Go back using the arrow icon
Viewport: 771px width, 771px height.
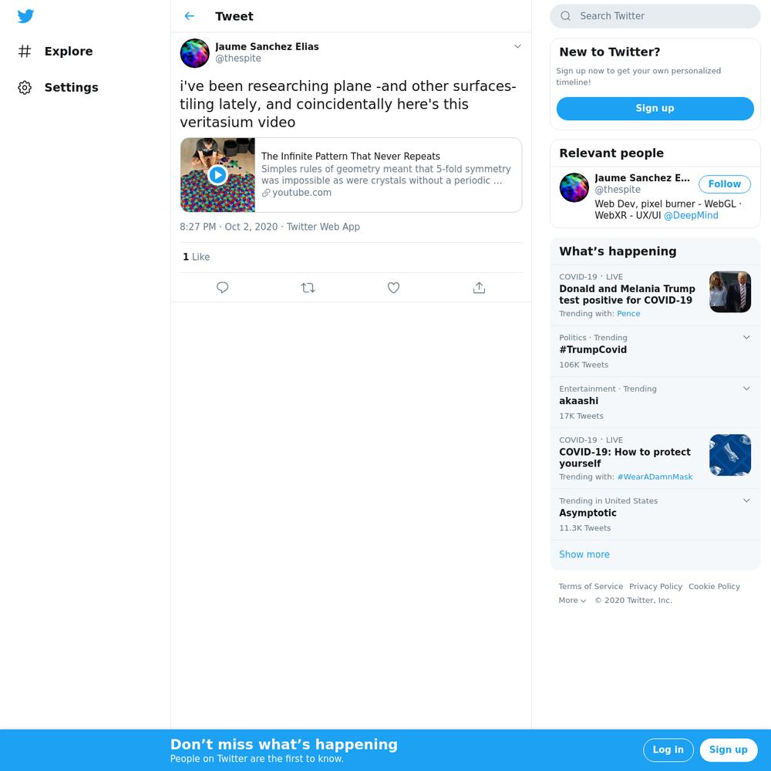coord(190,16)
